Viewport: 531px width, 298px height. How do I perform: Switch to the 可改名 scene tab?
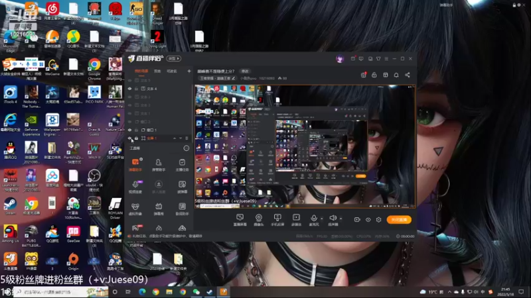[172, 72]
